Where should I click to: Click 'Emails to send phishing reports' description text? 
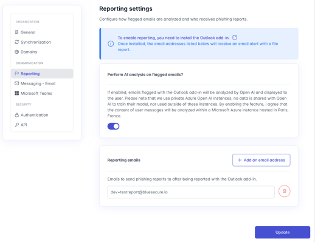click(x=182, y=179)
